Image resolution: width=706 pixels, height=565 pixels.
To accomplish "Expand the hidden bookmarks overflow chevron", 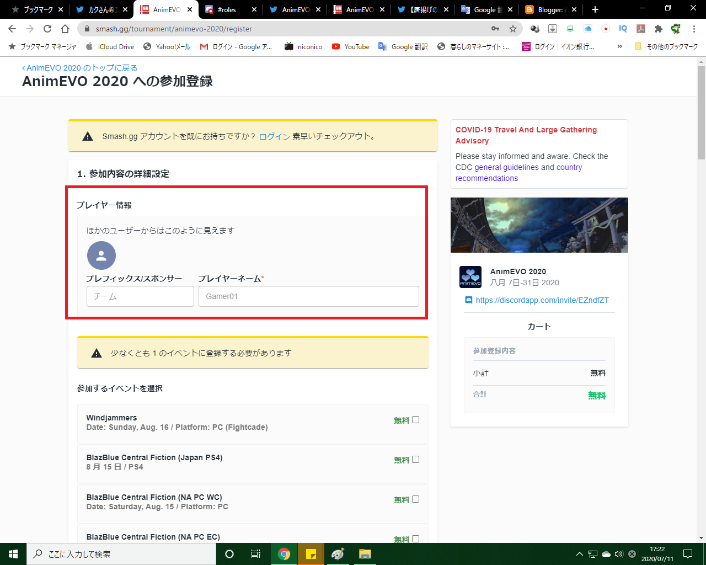I will 620,46.
